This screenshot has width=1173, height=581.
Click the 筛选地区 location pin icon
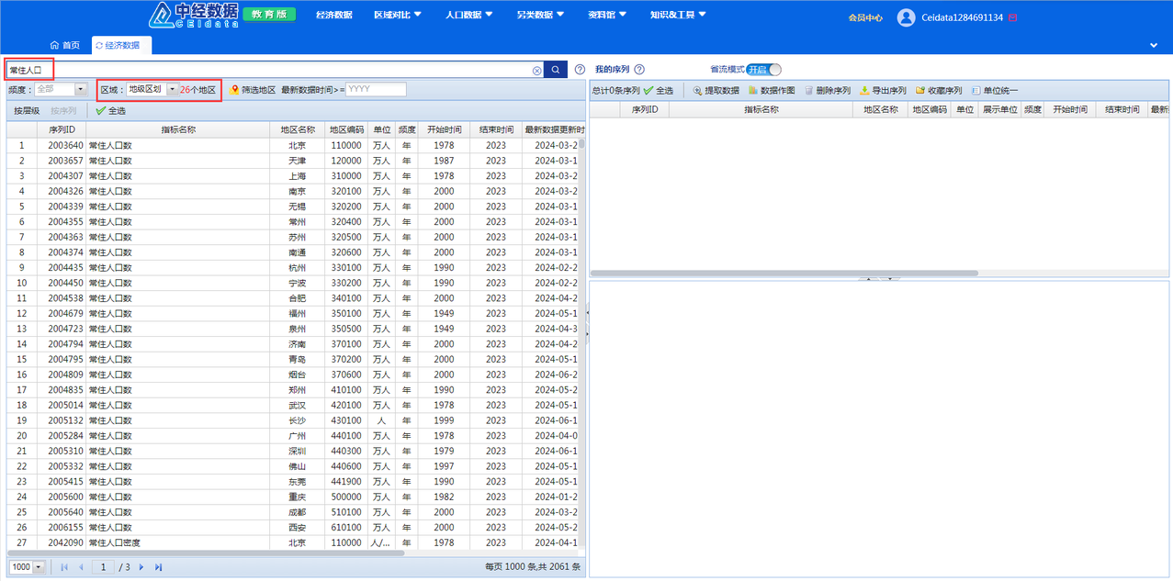235,90
